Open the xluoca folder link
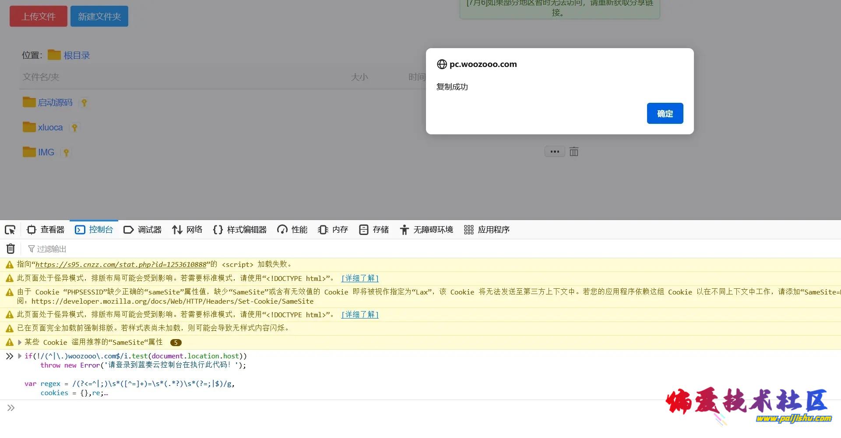 point(50,127)
